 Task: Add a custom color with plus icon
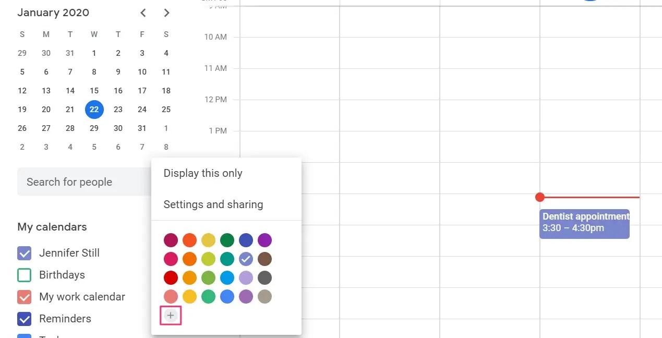[x=171, y=316]
